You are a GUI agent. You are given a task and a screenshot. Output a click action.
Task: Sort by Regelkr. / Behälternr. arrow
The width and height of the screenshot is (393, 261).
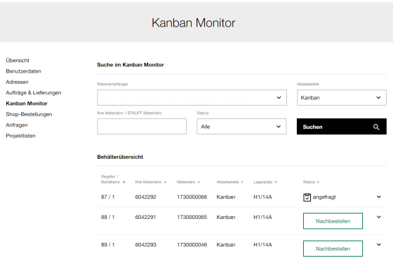[x=124, y=182]
